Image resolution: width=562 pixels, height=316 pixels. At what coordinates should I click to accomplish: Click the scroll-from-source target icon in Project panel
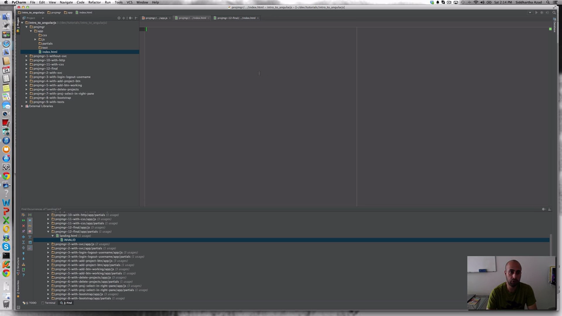(x=119, y=18)
